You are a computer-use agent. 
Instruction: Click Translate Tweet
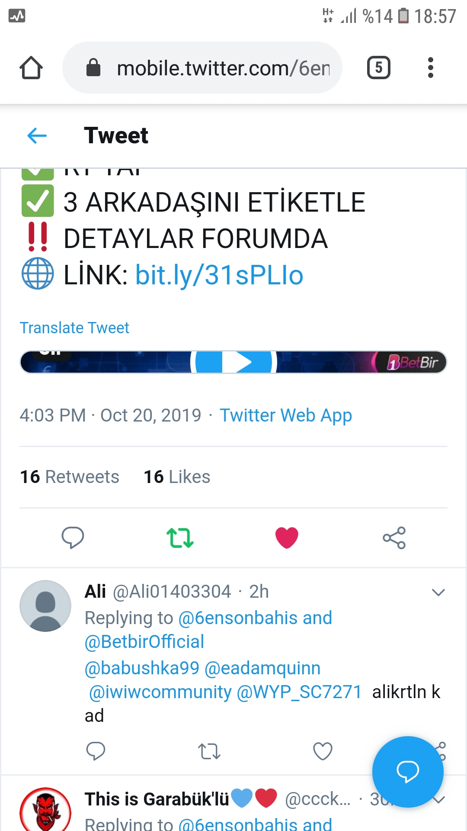74,328
